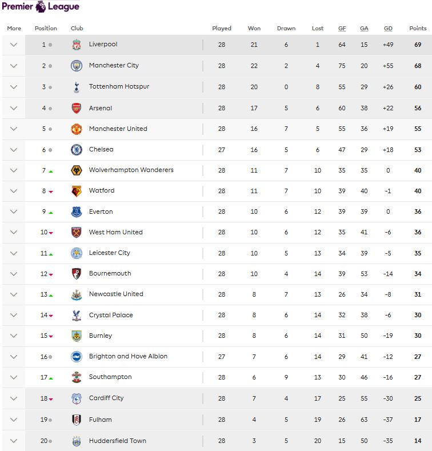Click the Newcastle United crest
This screenshot has height=451, width=432.
(77, 295)
